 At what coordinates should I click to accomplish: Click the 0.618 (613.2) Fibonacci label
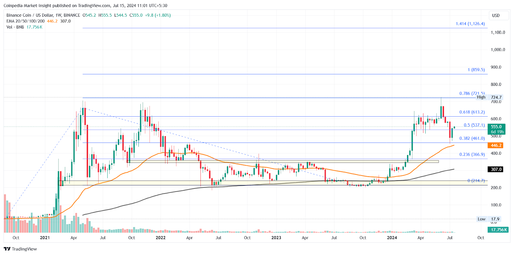tap(472, 112)
